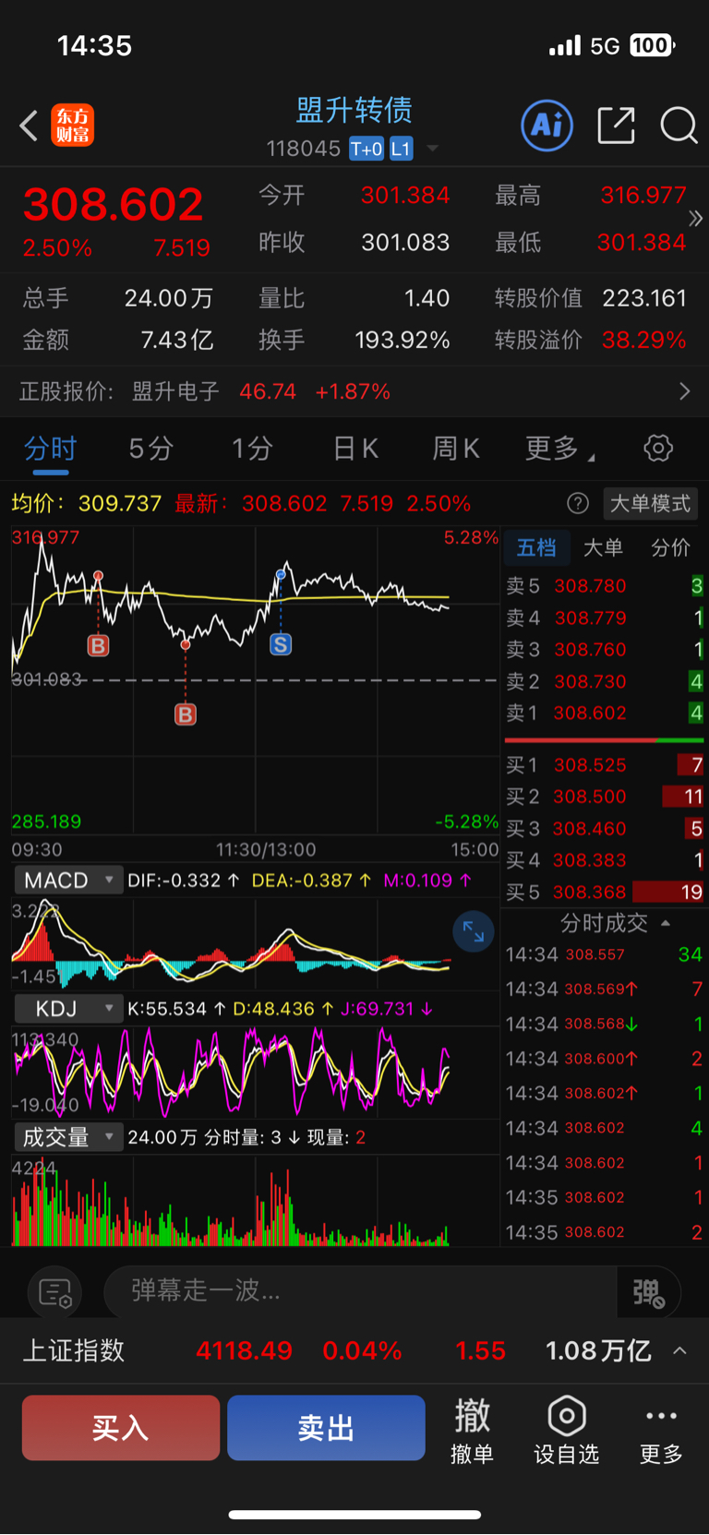Switch to 日K chart tab
The width and height of the screenshot is (709, 1535).
(x=354, y=449)
